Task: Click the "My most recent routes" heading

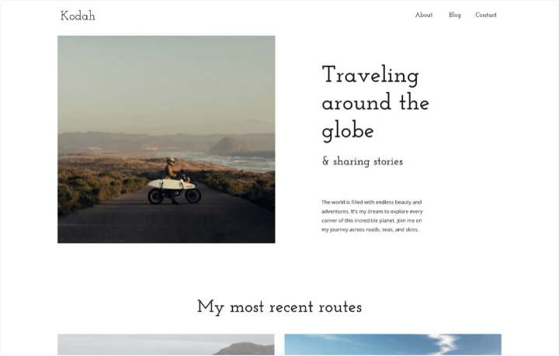Action: [279, 307]
